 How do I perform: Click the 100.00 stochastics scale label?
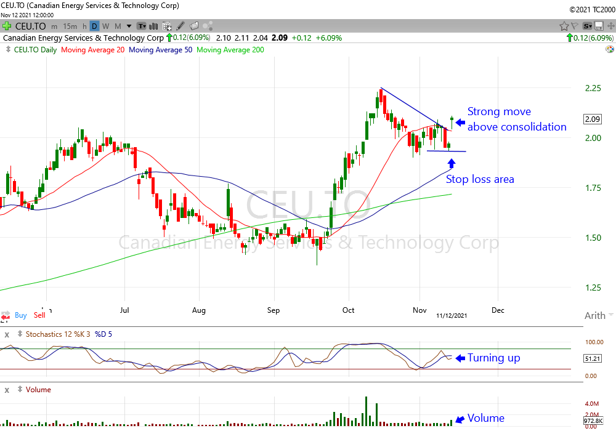594,342
